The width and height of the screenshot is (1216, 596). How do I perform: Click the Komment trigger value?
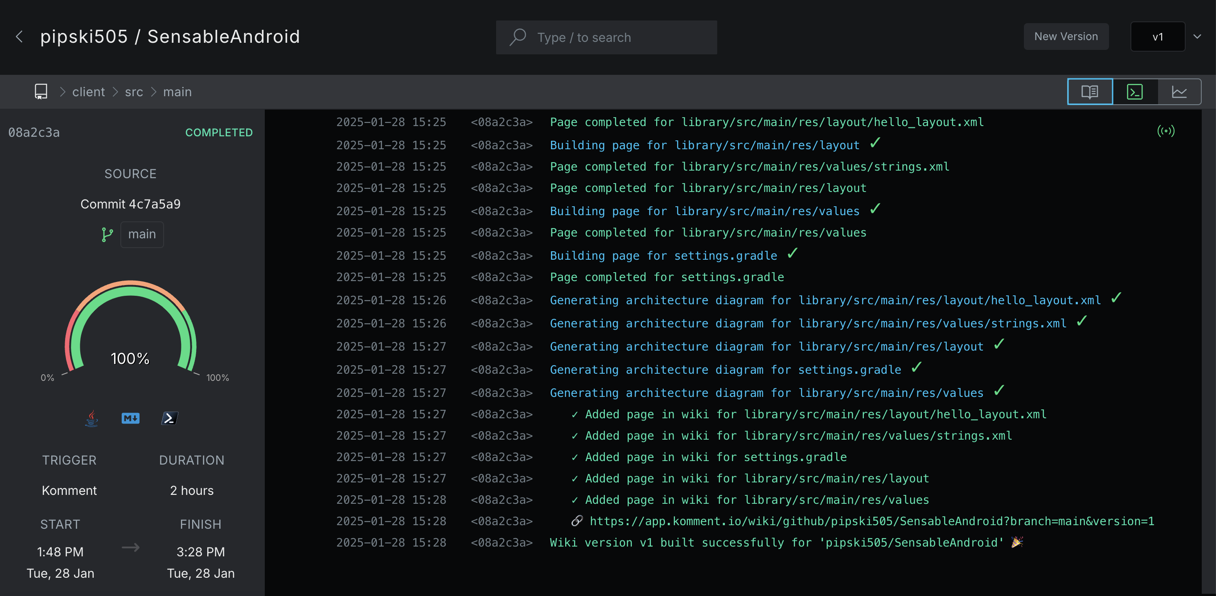[x=70, y=491]
